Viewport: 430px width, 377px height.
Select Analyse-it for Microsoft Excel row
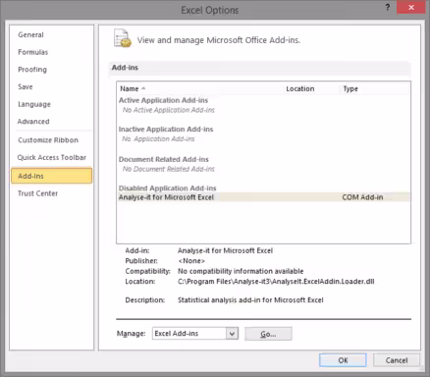tap(263, 197)
